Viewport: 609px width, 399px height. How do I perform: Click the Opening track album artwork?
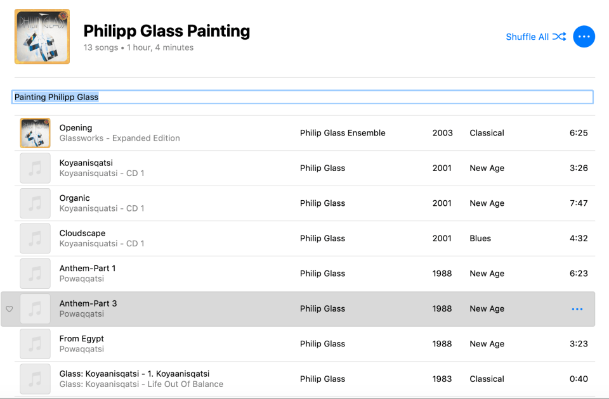click(x=35, y=133)
